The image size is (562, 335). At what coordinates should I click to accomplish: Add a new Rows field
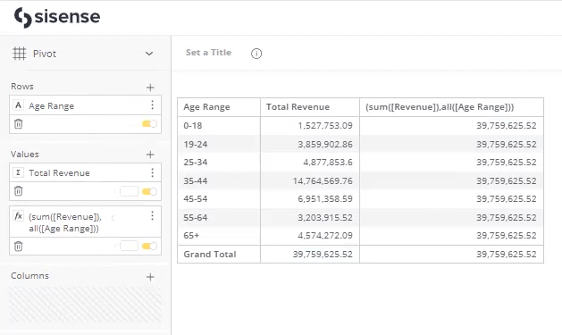pos(150,87)
